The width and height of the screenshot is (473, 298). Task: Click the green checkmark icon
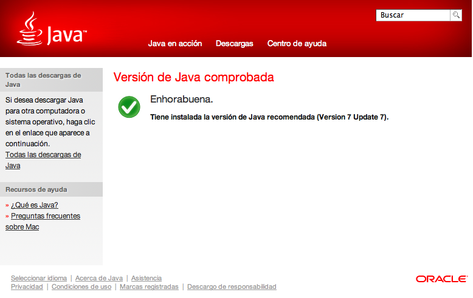[x=129, y=107]
